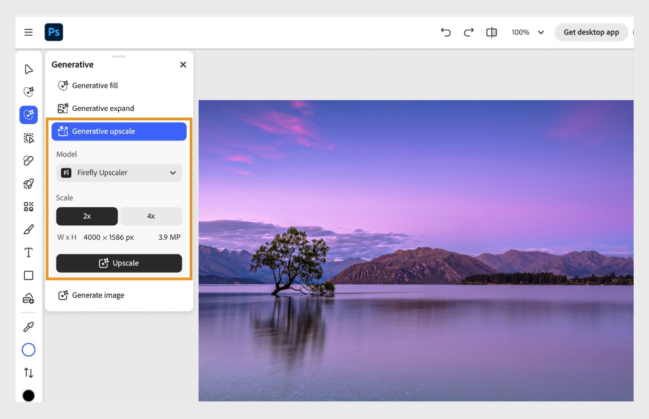Select the Move tool in the toolbar

point(28,69)
